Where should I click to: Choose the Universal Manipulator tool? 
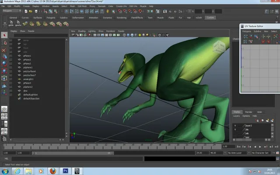[4, 78]
